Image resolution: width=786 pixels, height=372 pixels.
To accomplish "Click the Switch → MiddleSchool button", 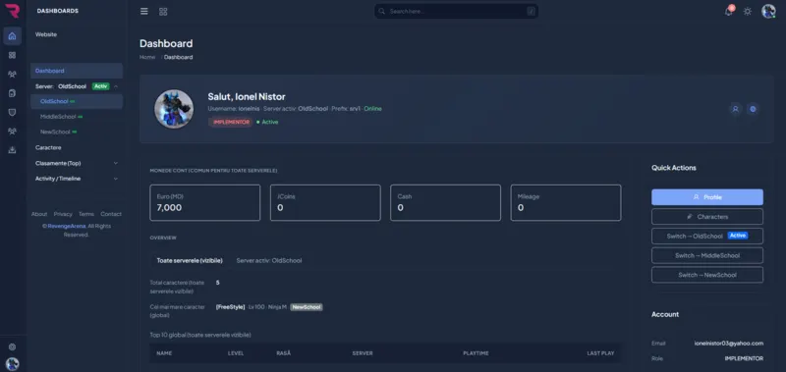I will (x=707, y=255).
